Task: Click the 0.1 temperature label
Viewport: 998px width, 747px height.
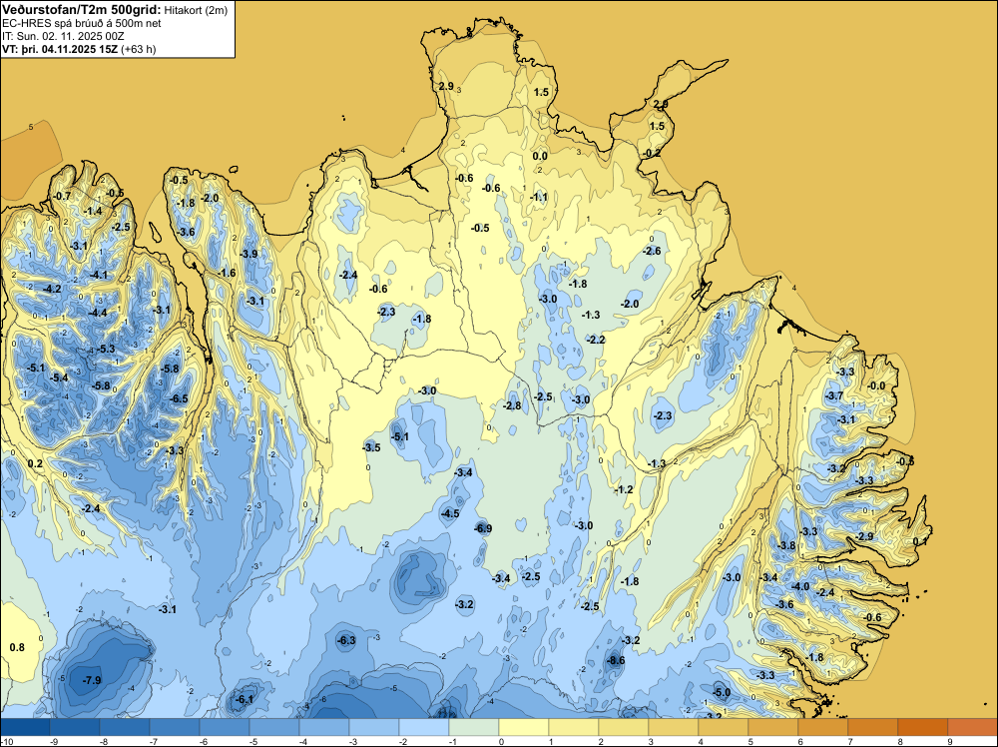Action: point(920,541)
